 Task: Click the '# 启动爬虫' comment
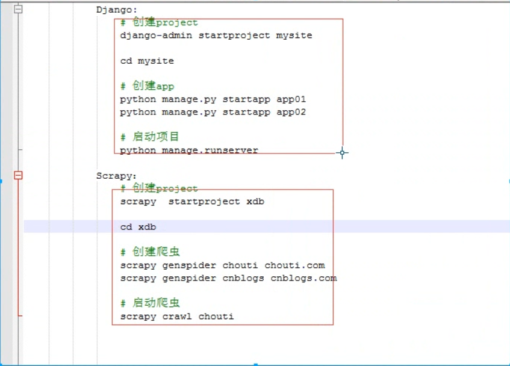click(x=150, y=303)
